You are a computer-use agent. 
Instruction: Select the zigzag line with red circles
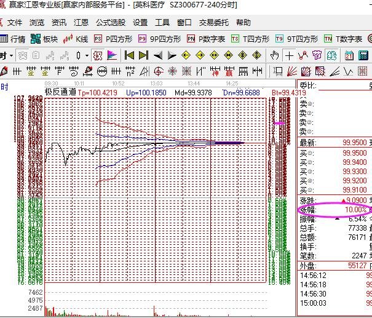tap(303, 55)
